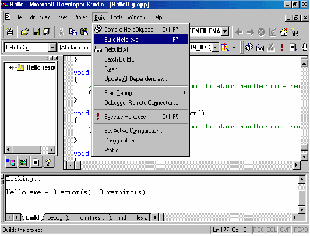Click the Stop Build icon

[271, 47]
